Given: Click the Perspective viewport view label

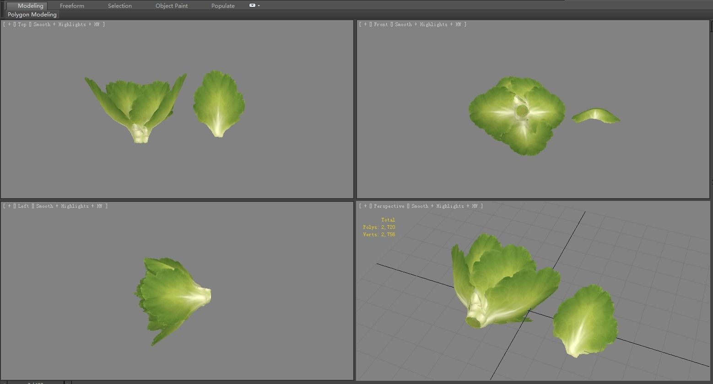Looking at the screenshot, I should [389, 206].
